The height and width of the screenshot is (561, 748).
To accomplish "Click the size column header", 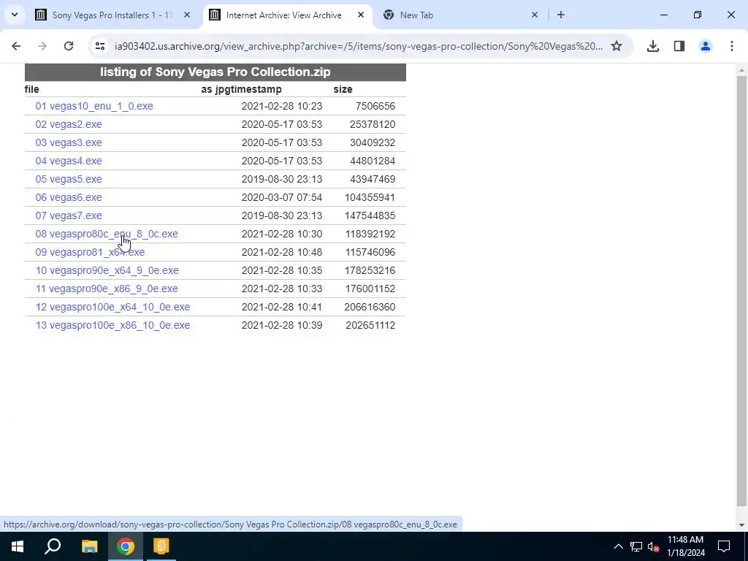I will (343, 89).
